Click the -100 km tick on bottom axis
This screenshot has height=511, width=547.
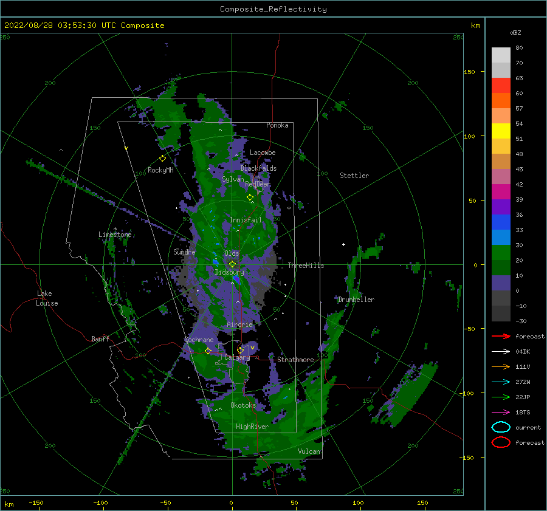100,502
